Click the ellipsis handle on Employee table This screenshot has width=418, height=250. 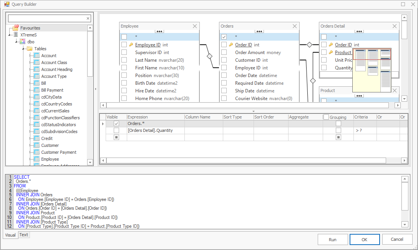159,31
